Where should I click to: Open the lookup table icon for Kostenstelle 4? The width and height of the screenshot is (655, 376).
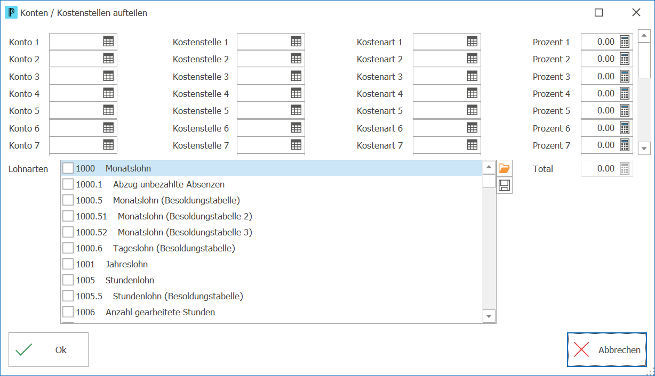pyautogui.click(x=296, y=93)
